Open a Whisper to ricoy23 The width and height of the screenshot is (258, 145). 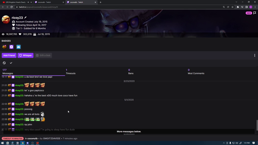point(25,56)
